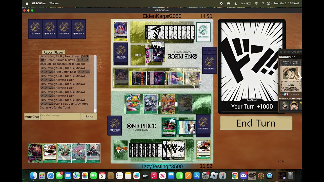
Task: Open Wi-Fi status in menu bar
Action: point(256,3)
